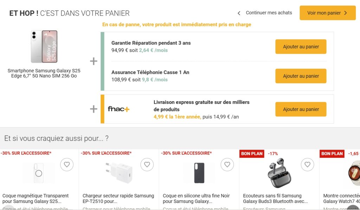Click the plus sign next to the warranty offers
This screenshot has height=210, width=360.
(94, 61)
